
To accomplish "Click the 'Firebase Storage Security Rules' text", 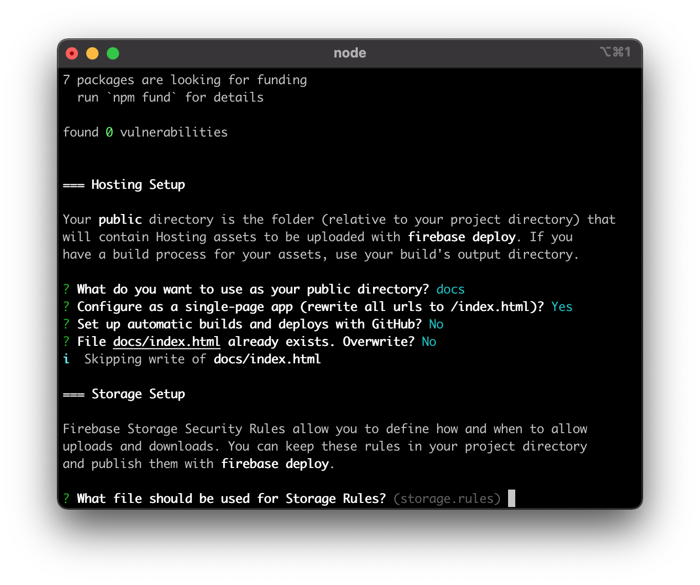I will pos(174,429).
